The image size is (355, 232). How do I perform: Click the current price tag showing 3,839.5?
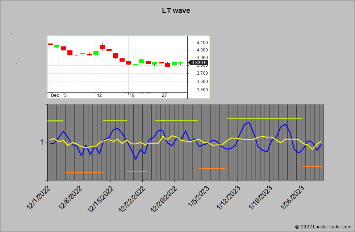tap(199, 62)
